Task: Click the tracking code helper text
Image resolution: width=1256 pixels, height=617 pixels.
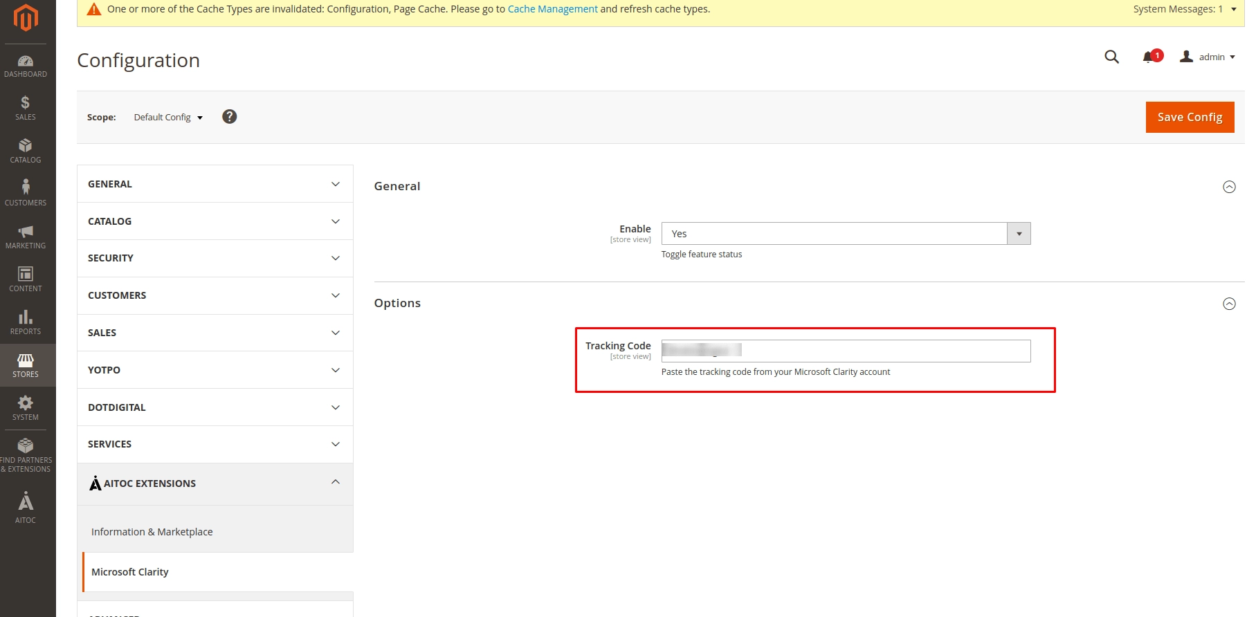Action: [x=776, y=372]
